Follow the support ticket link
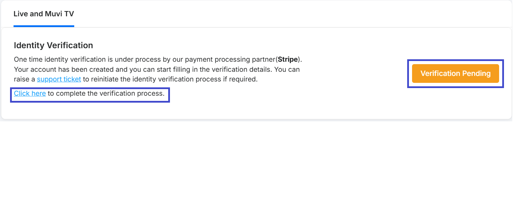This screenshot has height=199, width=522. [59, 79]
